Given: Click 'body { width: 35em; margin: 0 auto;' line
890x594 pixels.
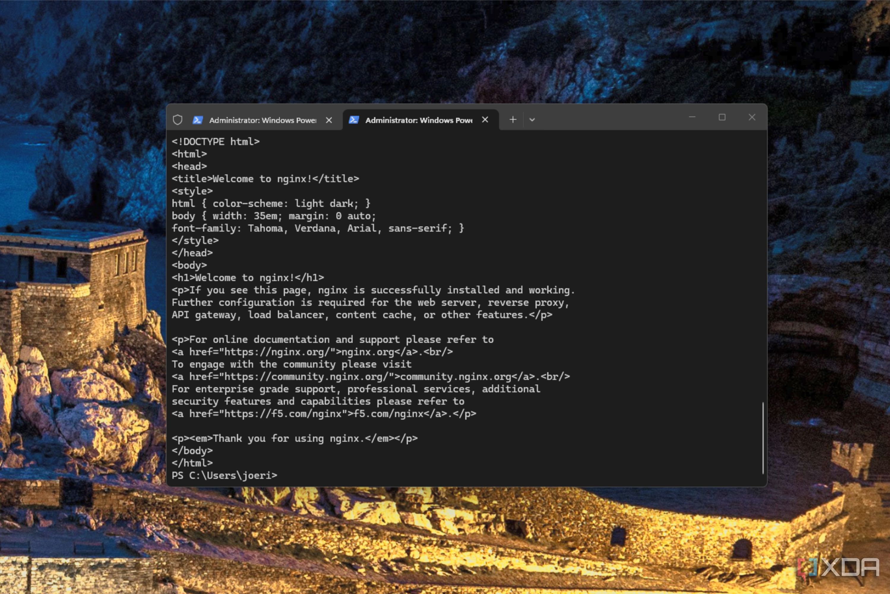Looking at the screenshot, I should 274,216.
